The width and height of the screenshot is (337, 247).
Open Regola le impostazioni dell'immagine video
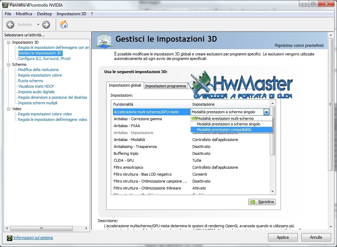click(52, 120)
